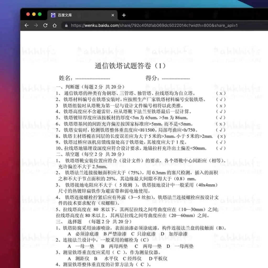Viewport: 268px width, 268px height.
Task: Navigate back using the back arrow
Action: click(27, 25)
